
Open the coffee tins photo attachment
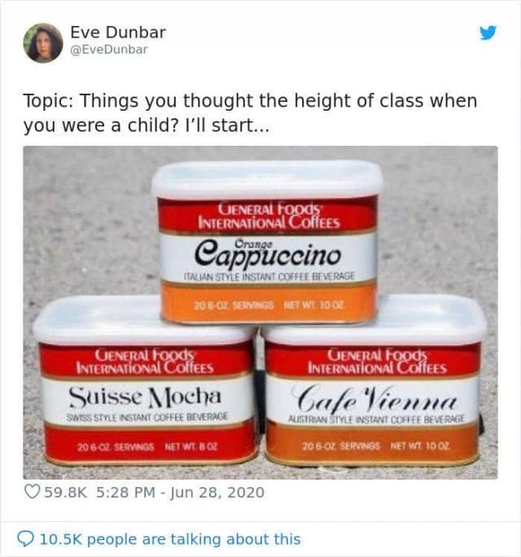point(260,313)
